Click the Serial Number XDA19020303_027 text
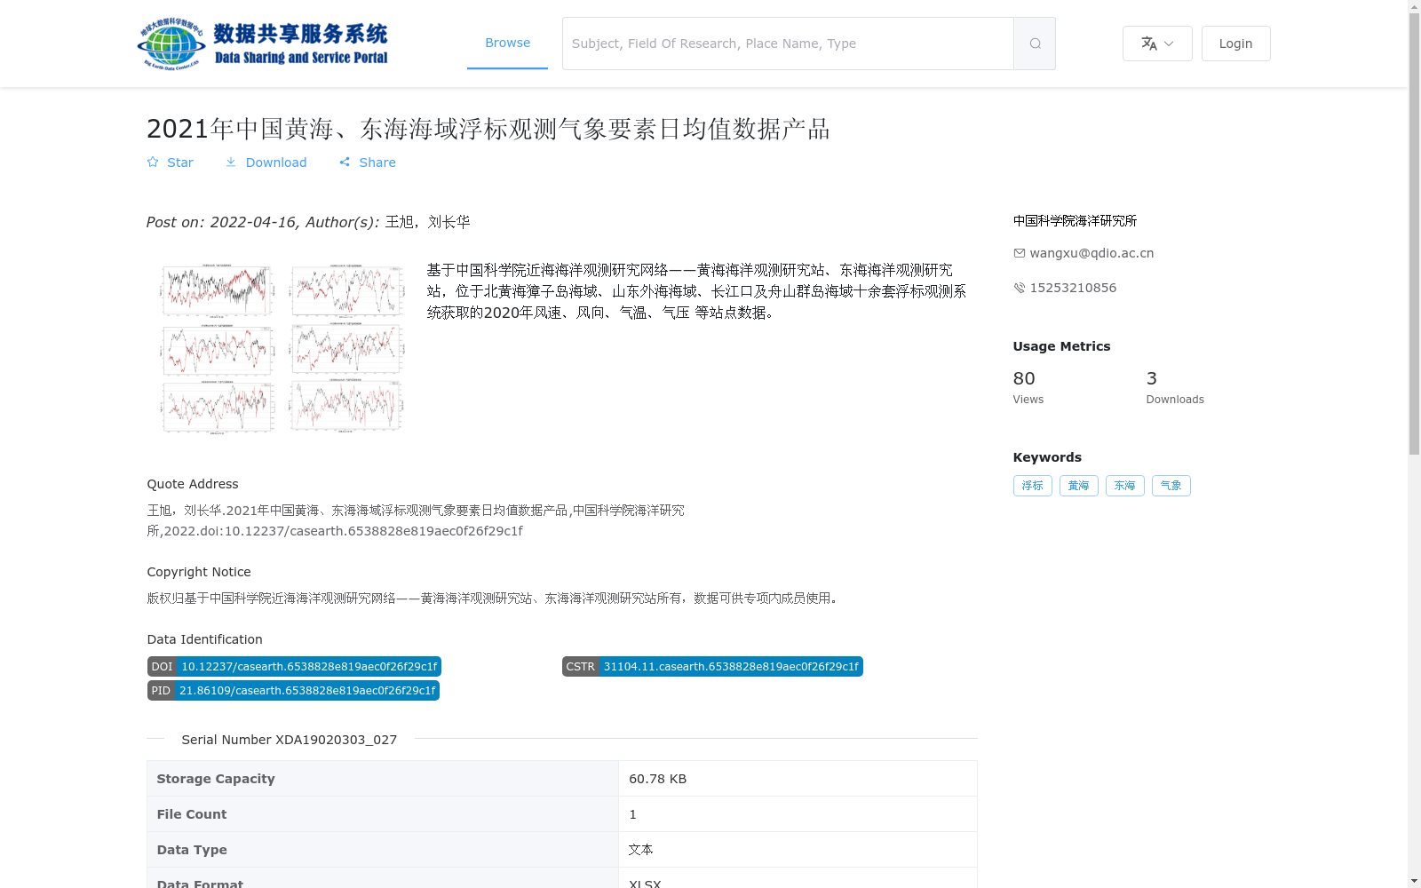The height and width of the screenshot is (888, 1421). coord(290,740)
